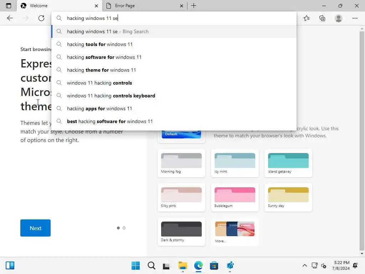
Task: Select suggestion 'hacking software for windows 11'
Action: [x=174, y=57]
